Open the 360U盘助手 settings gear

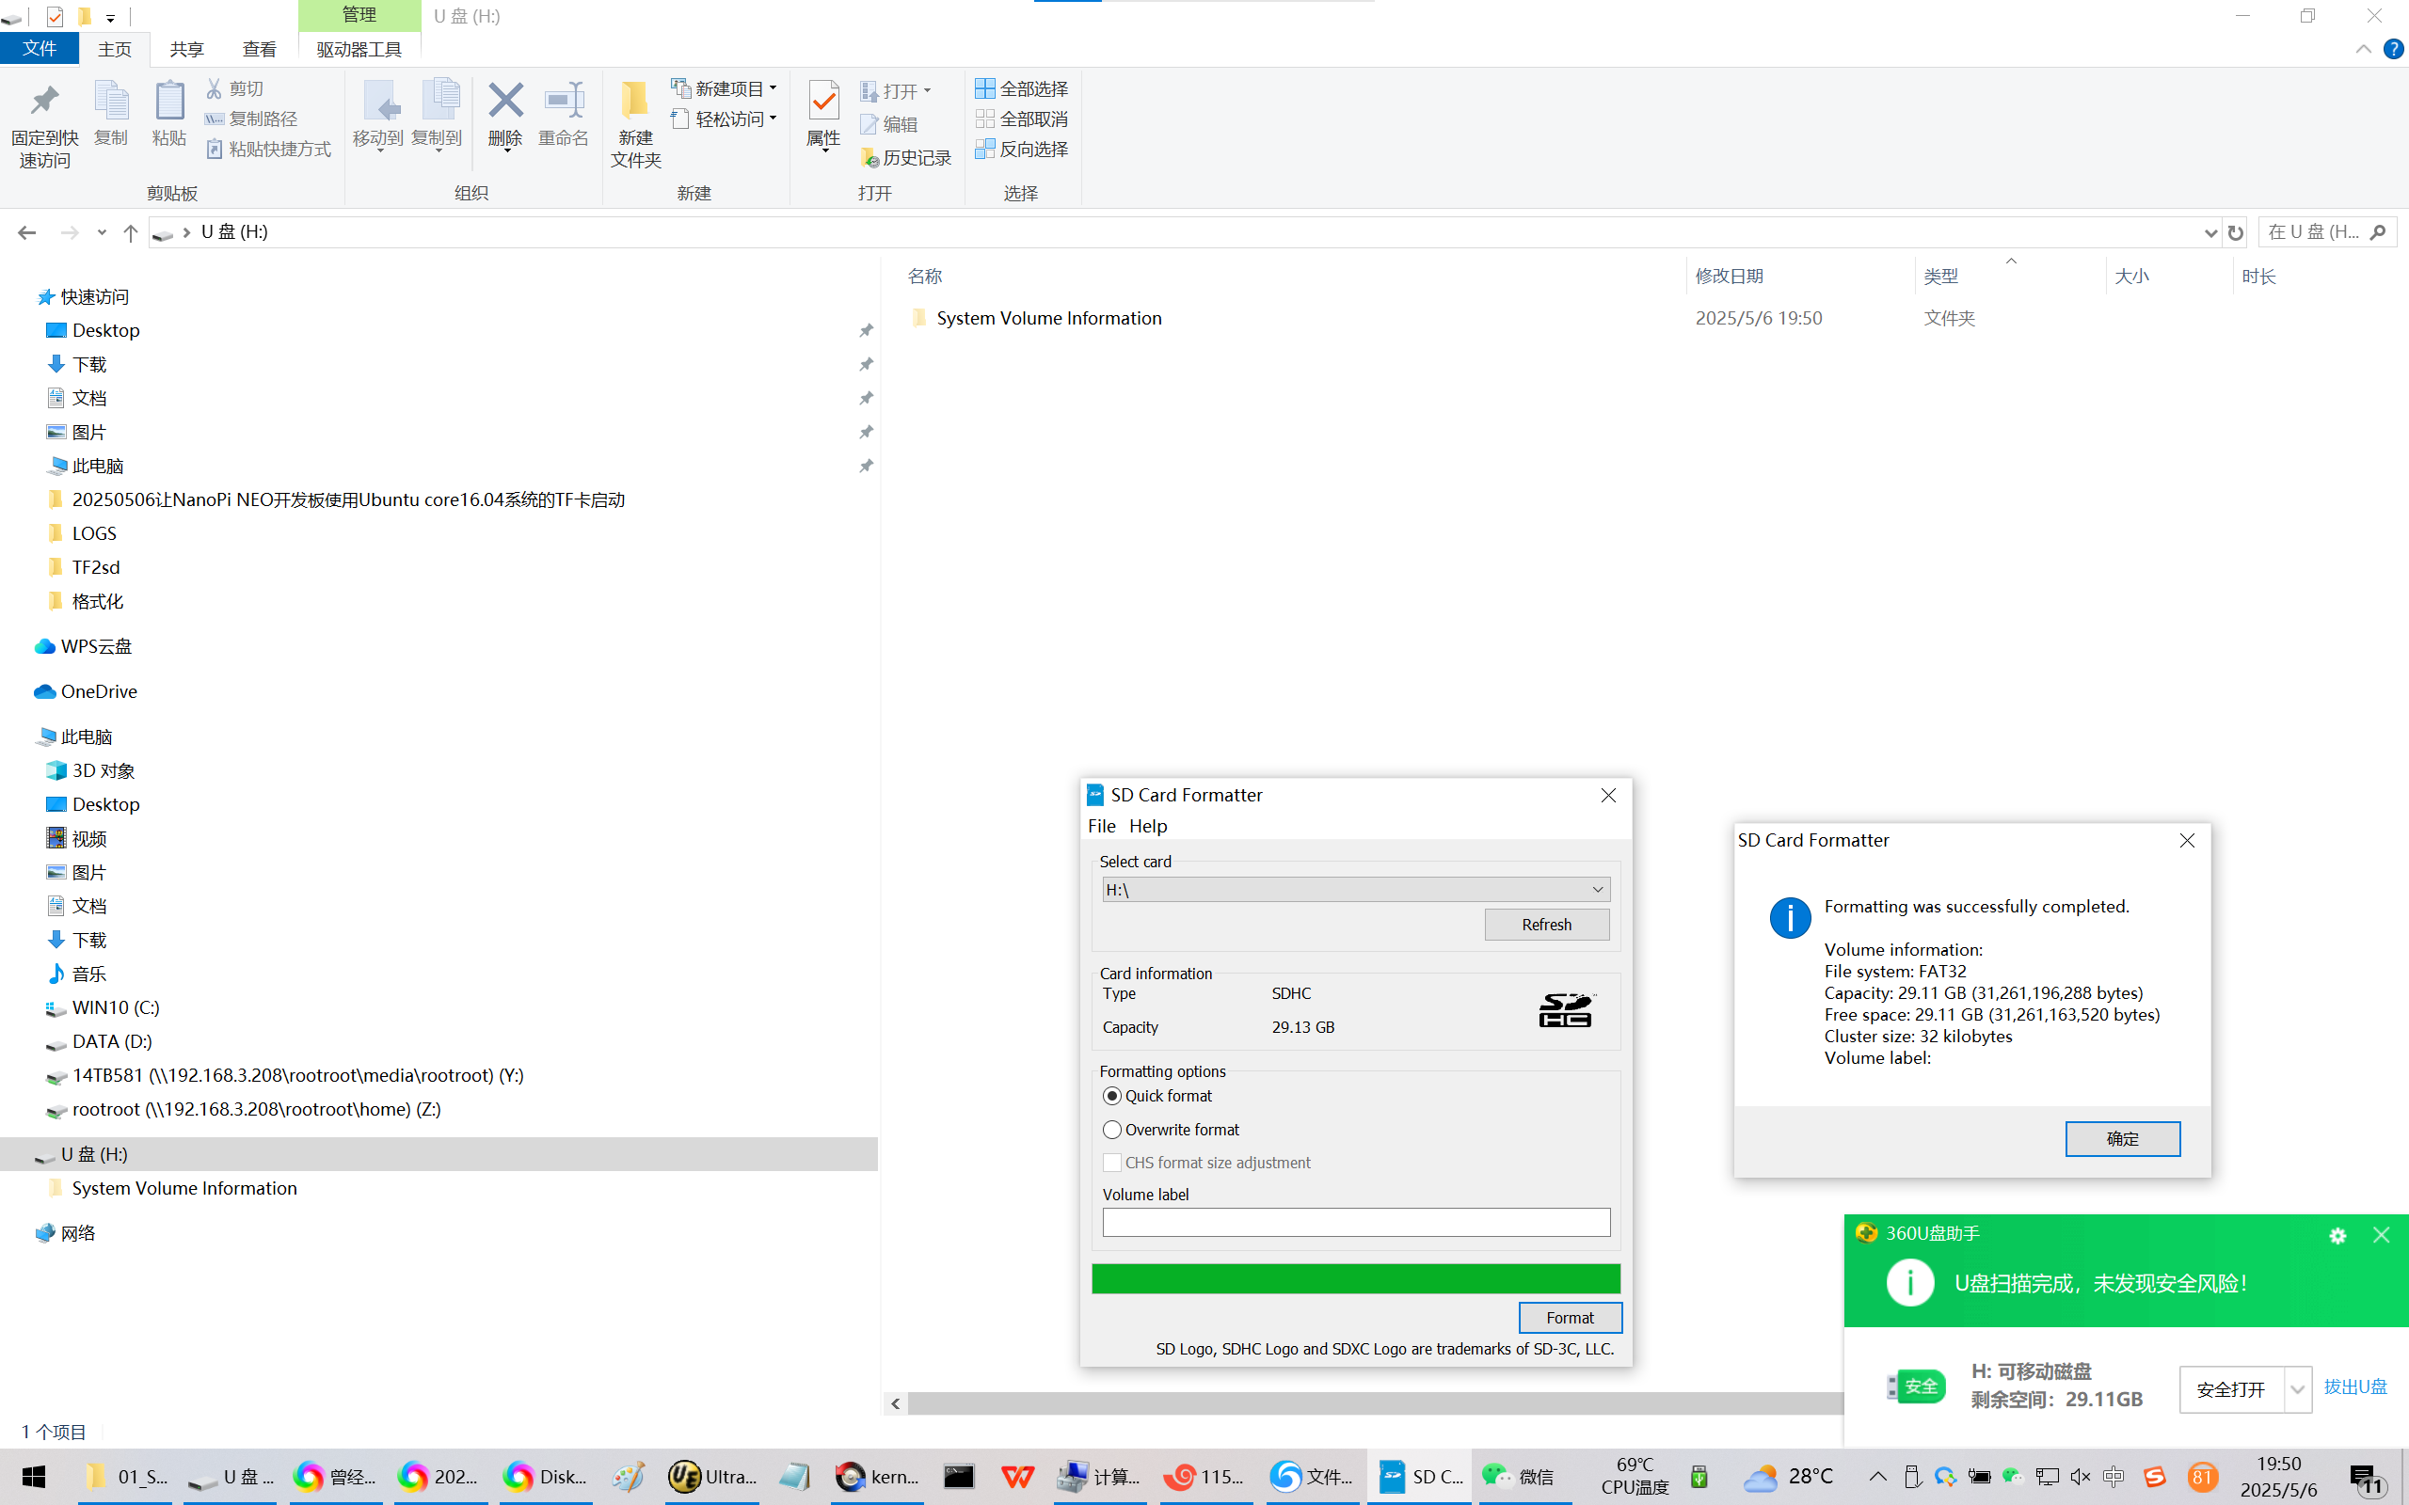tap(2337, 1235)
